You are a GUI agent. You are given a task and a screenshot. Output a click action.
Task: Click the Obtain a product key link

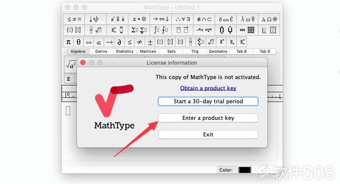[x=208, y=88]
